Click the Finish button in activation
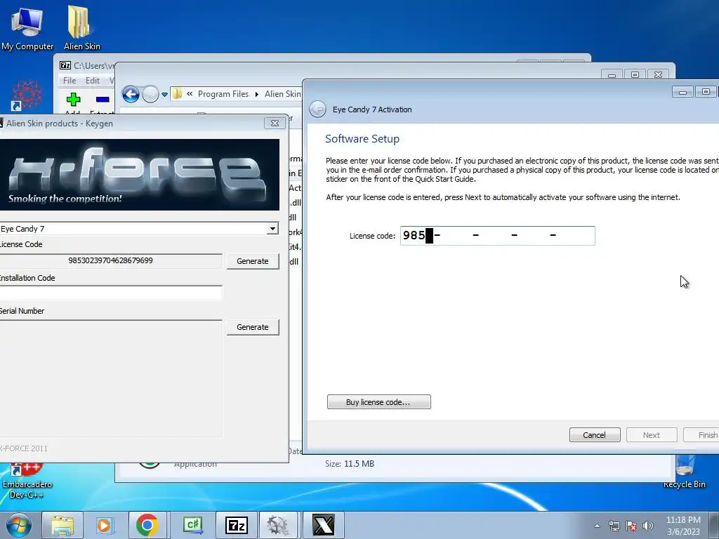The height and width of the screenshot is (539, 719). pos(702,435)
